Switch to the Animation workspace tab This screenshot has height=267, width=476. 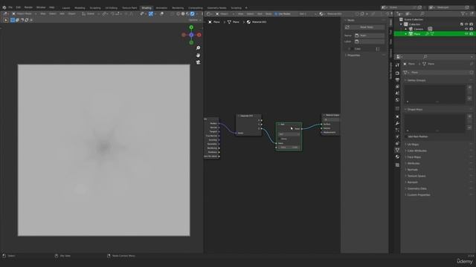tap(161, 8)
